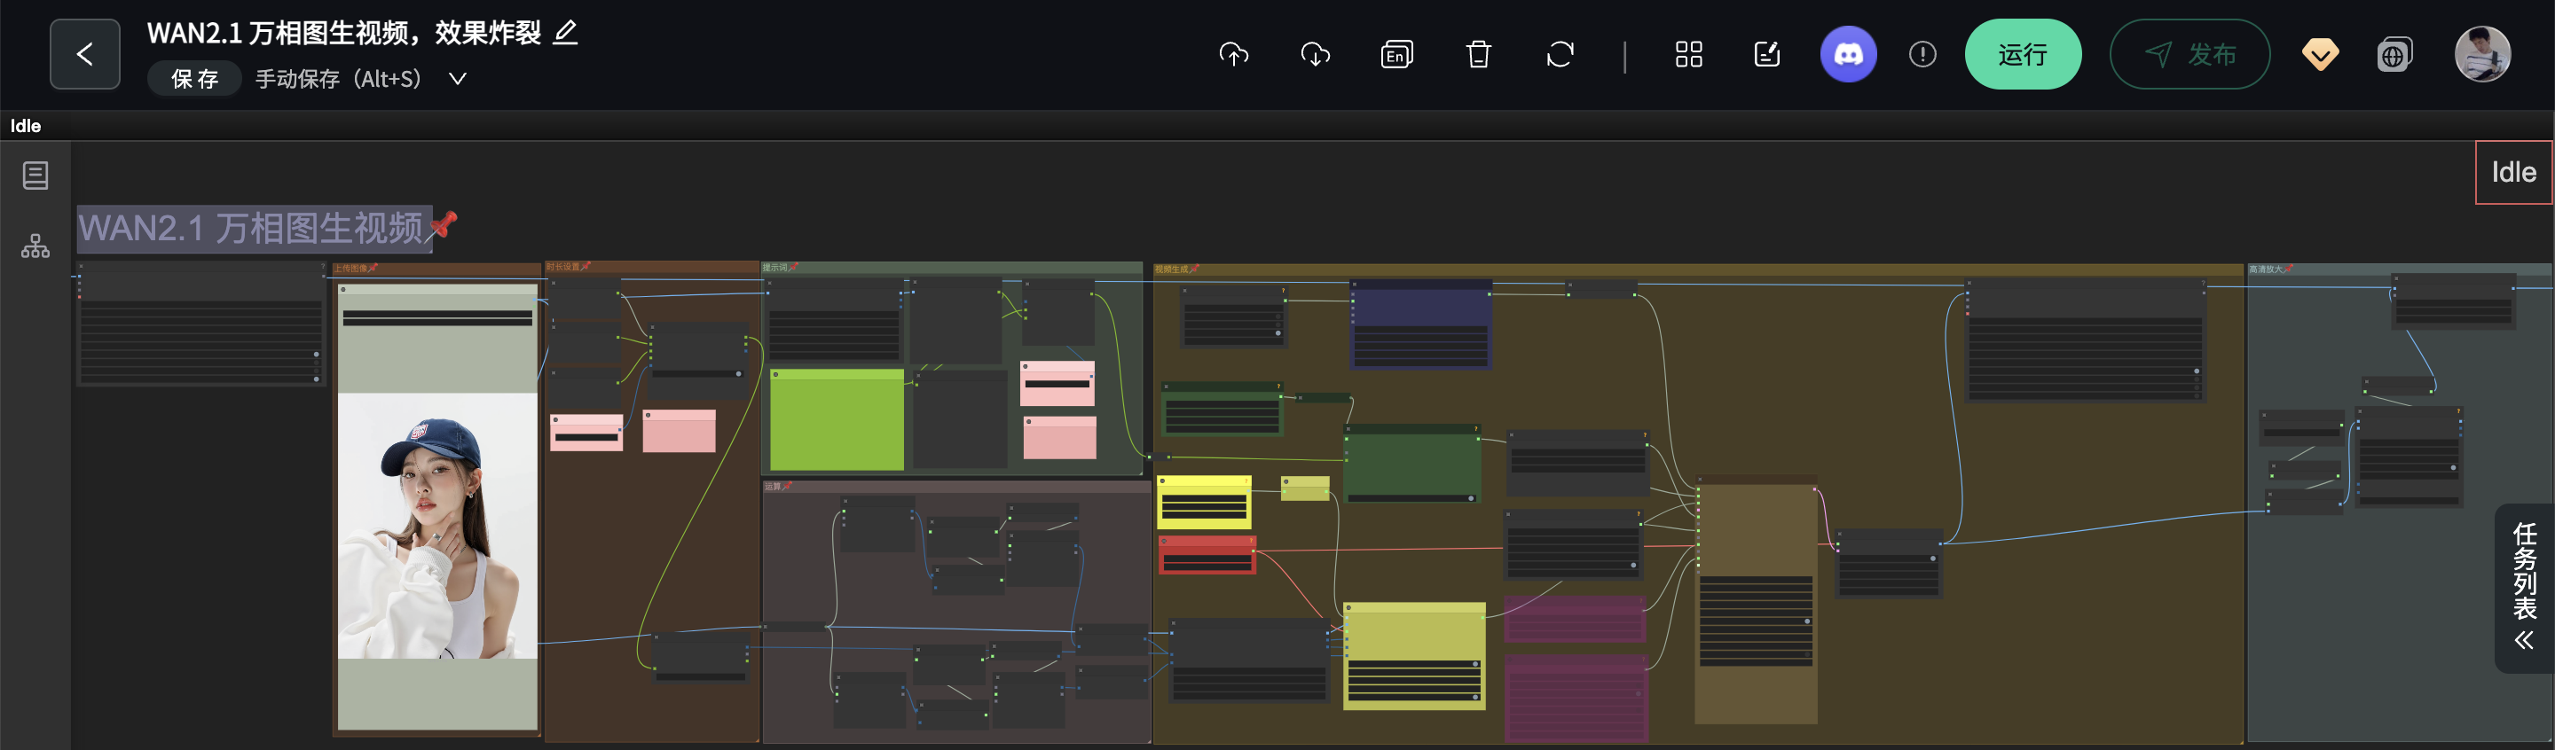Toggle the collapse dot on the red node
Image resolution: width=2555 pixels, height=750 pixels.
pyautogui.click(x=1165, y=541)
